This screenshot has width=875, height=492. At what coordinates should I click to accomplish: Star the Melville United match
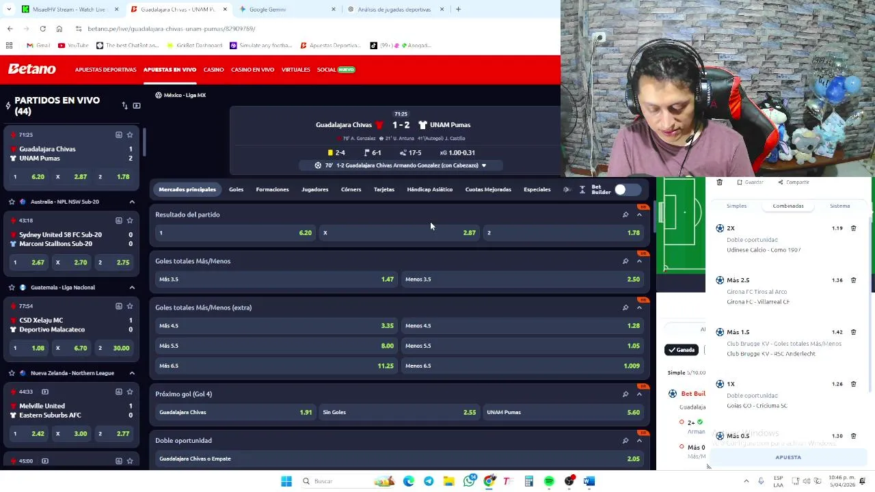coord(130,392)
